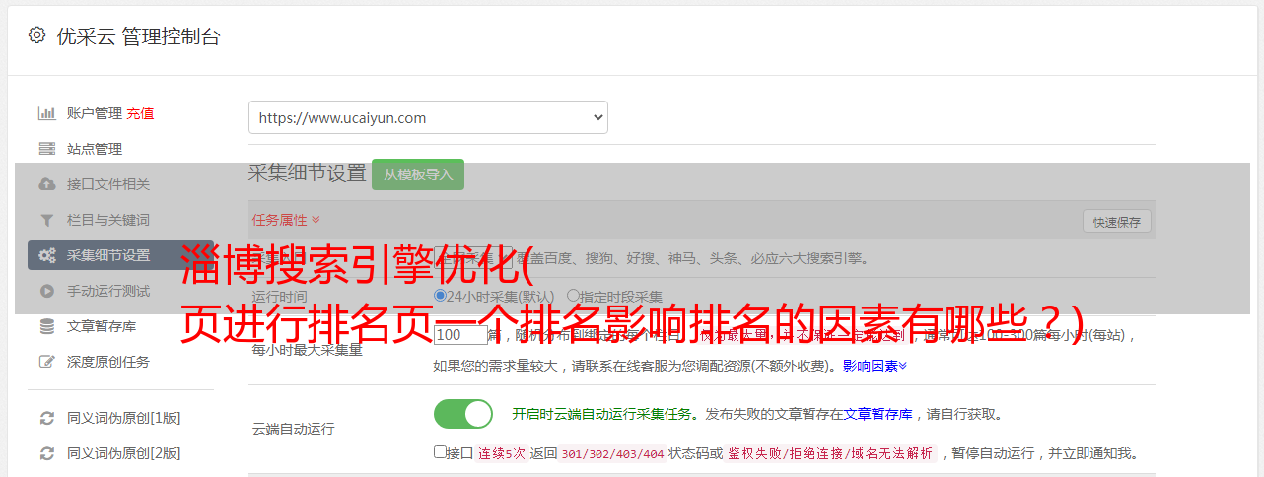Collapse the 任务属性 section
The width and height of the screenshot is (1264, 477).
286,220
